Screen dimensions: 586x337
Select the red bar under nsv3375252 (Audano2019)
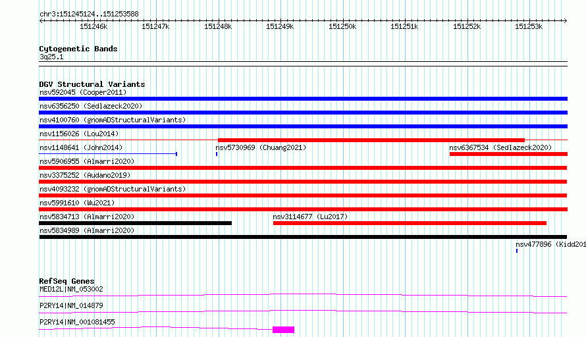[303, 182]
